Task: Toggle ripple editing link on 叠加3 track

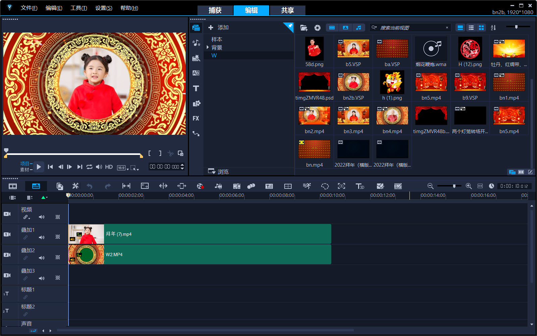Action: 26,278
